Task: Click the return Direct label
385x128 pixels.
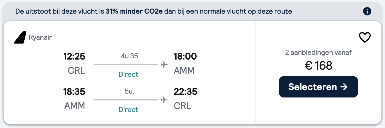Action: tap(129, 110)
